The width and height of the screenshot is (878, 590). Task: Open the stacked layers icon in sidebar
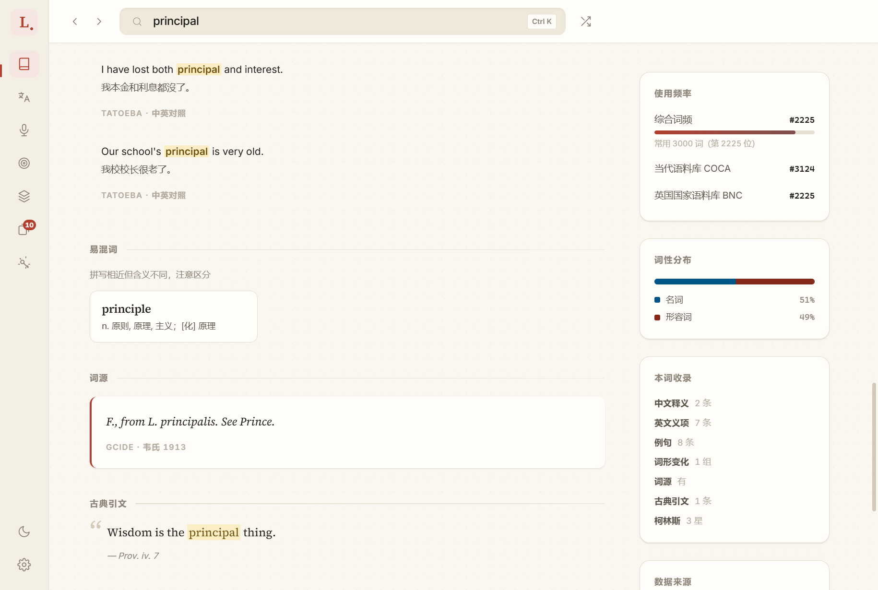click(x=24, y=196)
